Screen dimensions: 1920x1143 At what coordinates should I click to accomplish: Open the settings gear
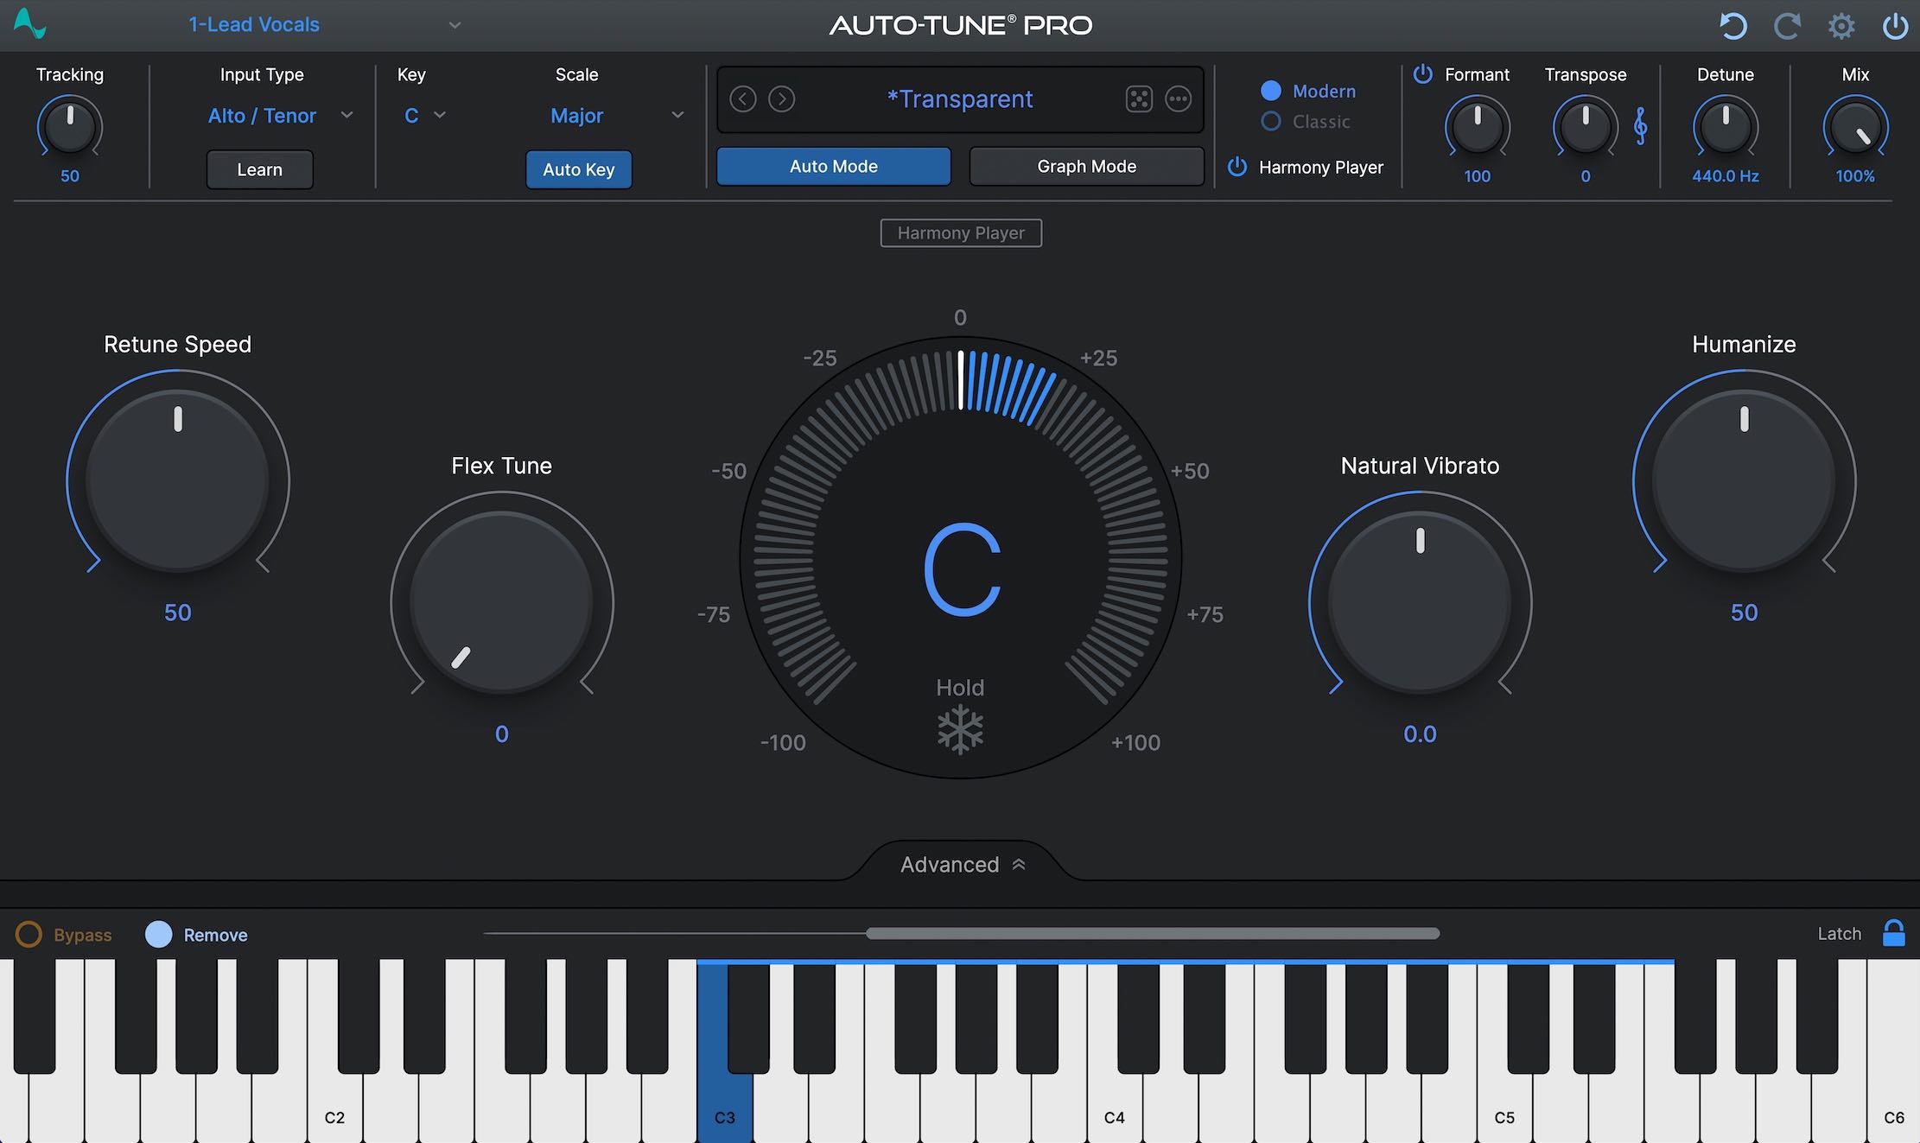click(1841, 26)
